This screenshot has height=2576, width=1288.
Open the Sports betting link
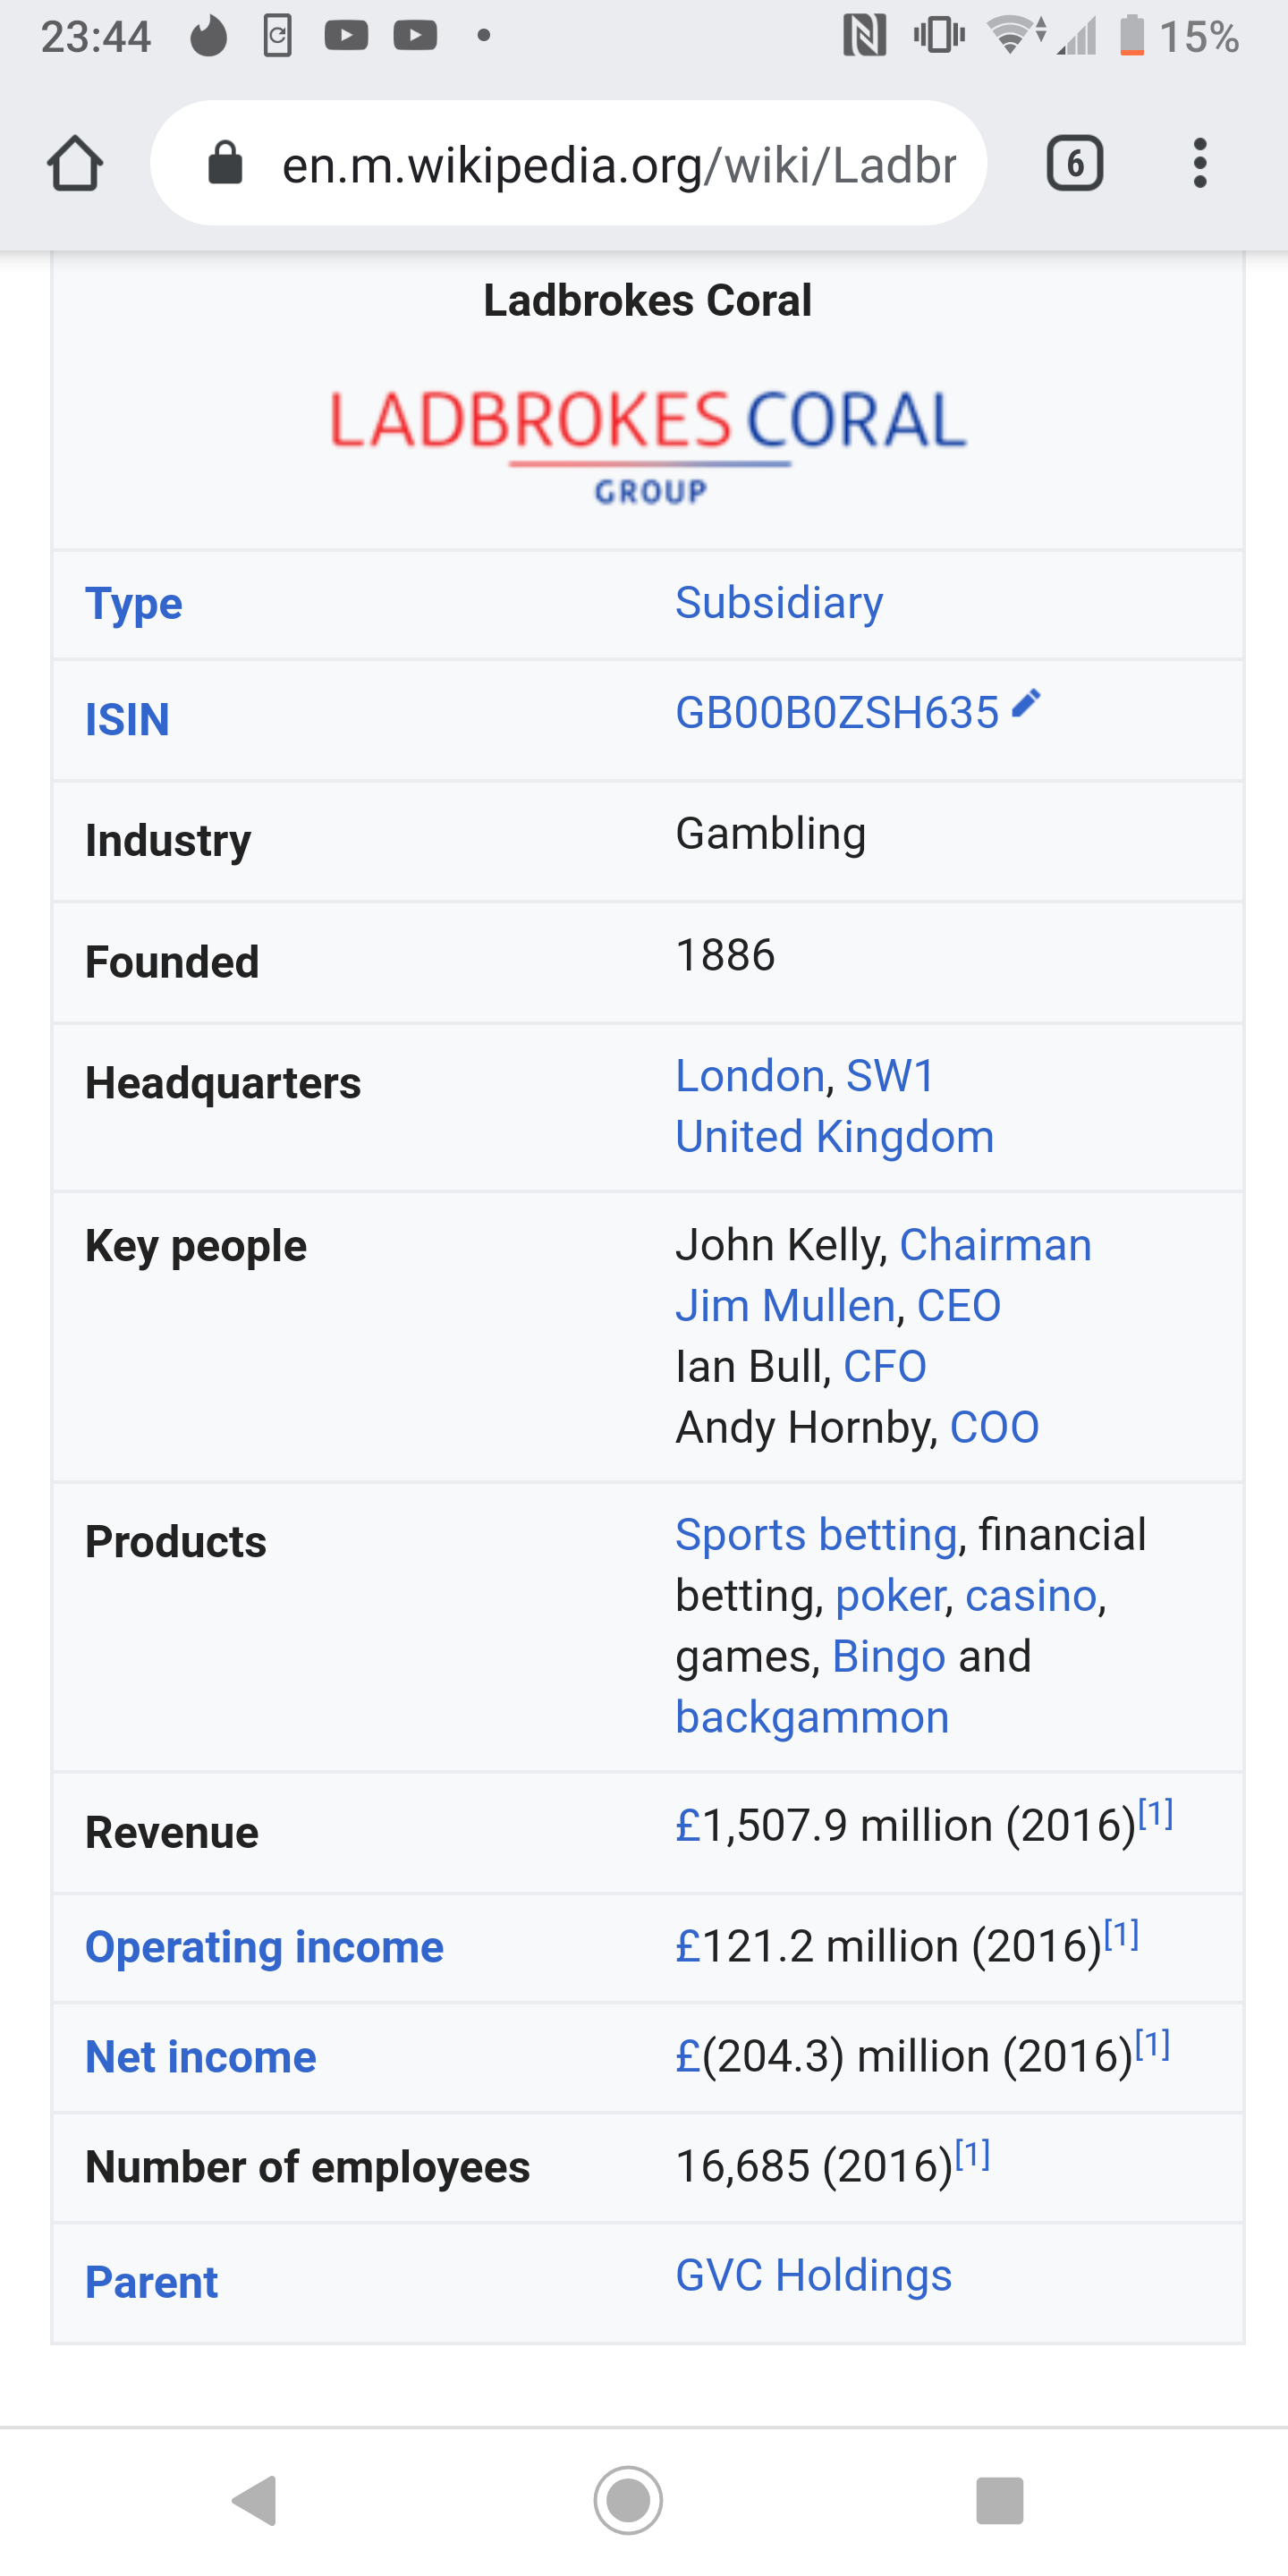pyautogui.click(x=816, y=1535)
